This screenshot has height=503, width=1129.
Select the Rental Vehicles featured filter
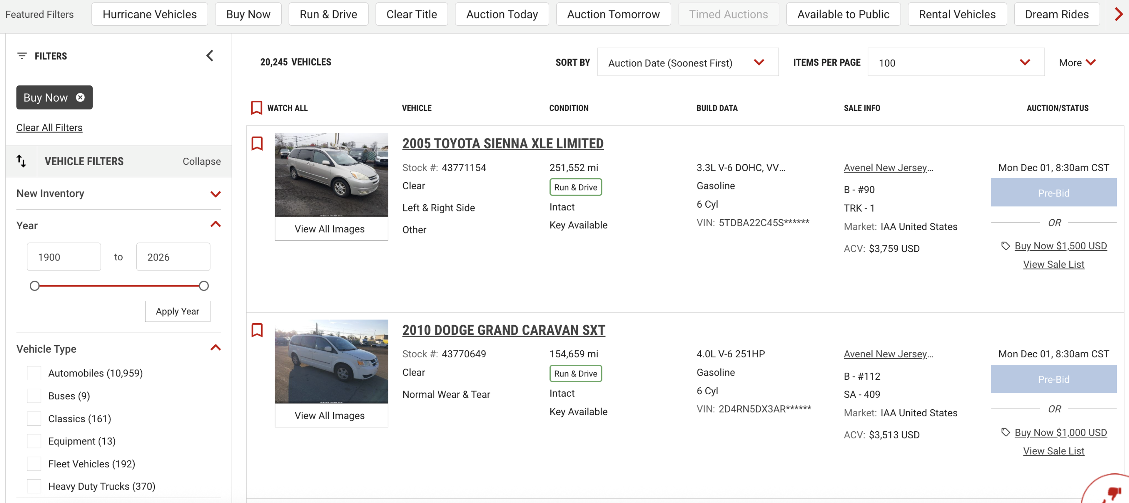pos(957,14)
